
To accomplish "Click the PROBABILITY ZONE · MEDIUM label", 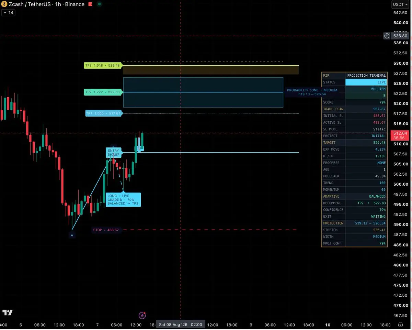I will 312,92.
